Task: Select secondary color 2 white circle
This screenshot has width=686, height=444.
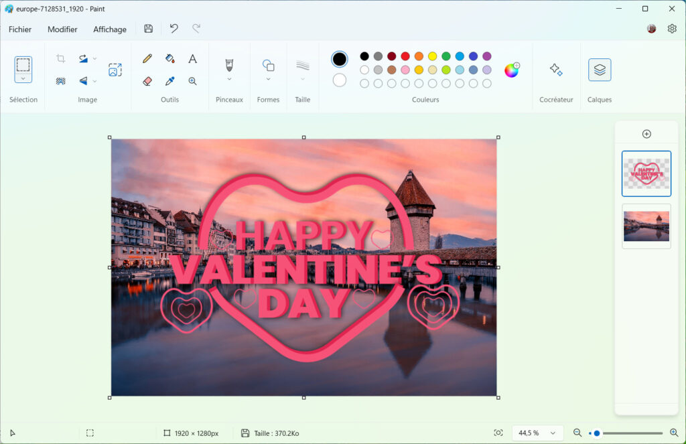Action: (x=340, y=80)
